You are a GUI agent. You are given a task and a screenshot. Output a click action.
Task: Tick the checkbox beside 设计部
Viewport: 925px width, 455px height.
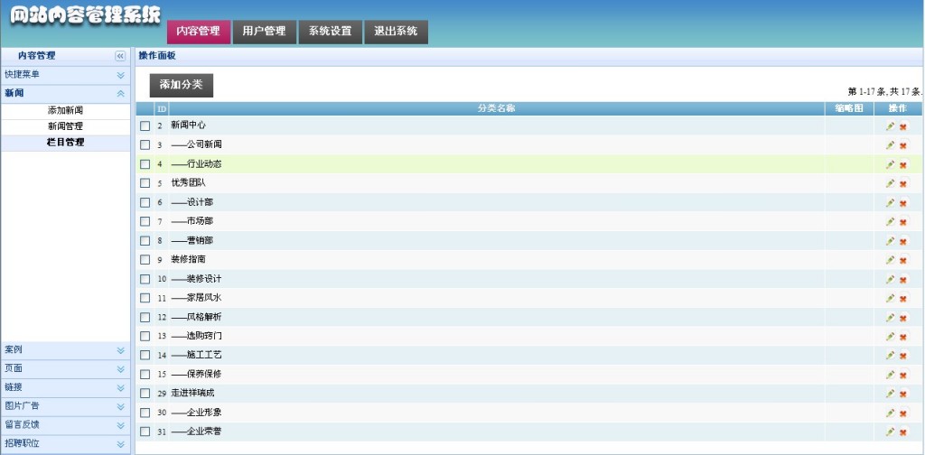(145, 202)
